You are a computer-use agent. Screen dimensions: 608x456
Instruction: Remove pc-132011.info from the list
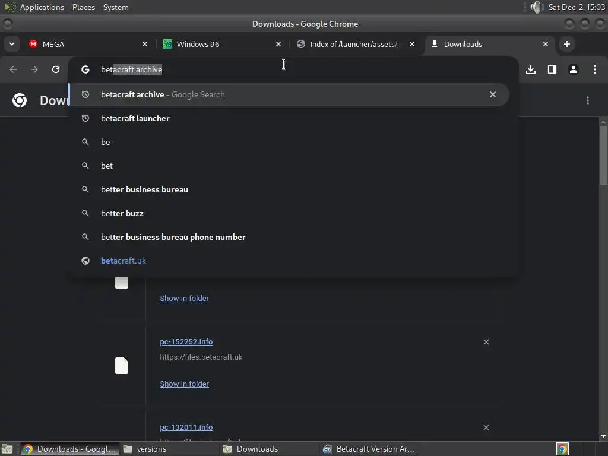coord(486,427)
